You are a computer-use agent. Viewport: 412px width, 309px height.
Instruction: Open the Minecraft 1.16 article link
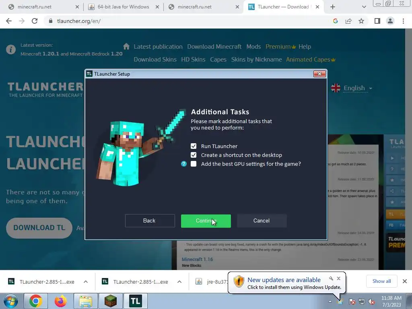coord(197,260)
